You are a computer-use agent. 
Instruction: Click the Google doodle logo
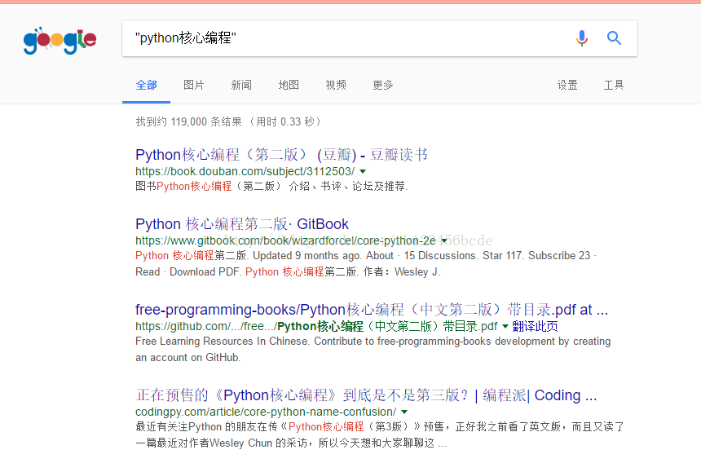(60, 40)
